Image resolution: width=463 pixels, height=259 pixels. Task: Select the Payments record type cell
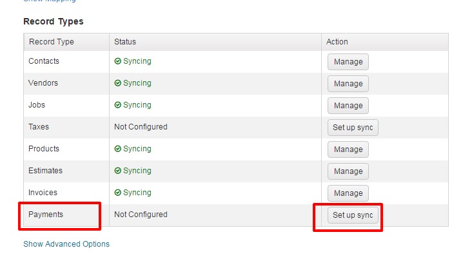(x=66, y=215)
